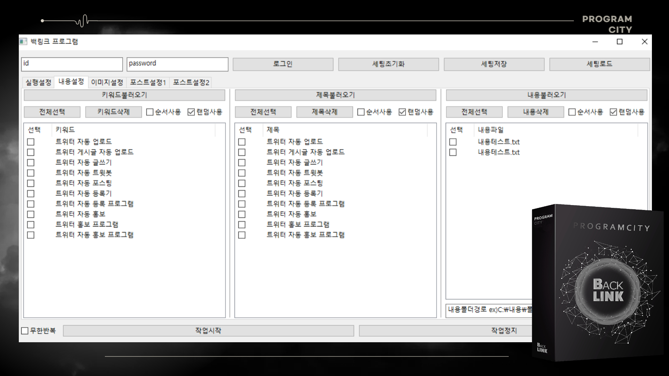
Task: Enable 순서사용 for keywords
Action: [150, 112]
